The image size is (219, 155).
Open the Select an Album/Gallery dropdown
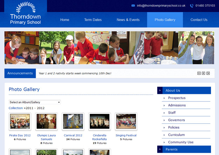35,102
